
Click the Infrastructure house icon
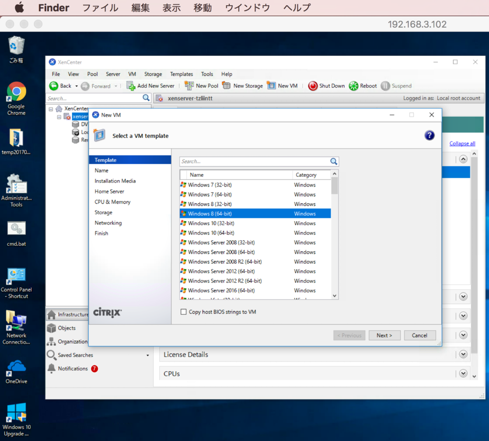[x=52, y=314]
